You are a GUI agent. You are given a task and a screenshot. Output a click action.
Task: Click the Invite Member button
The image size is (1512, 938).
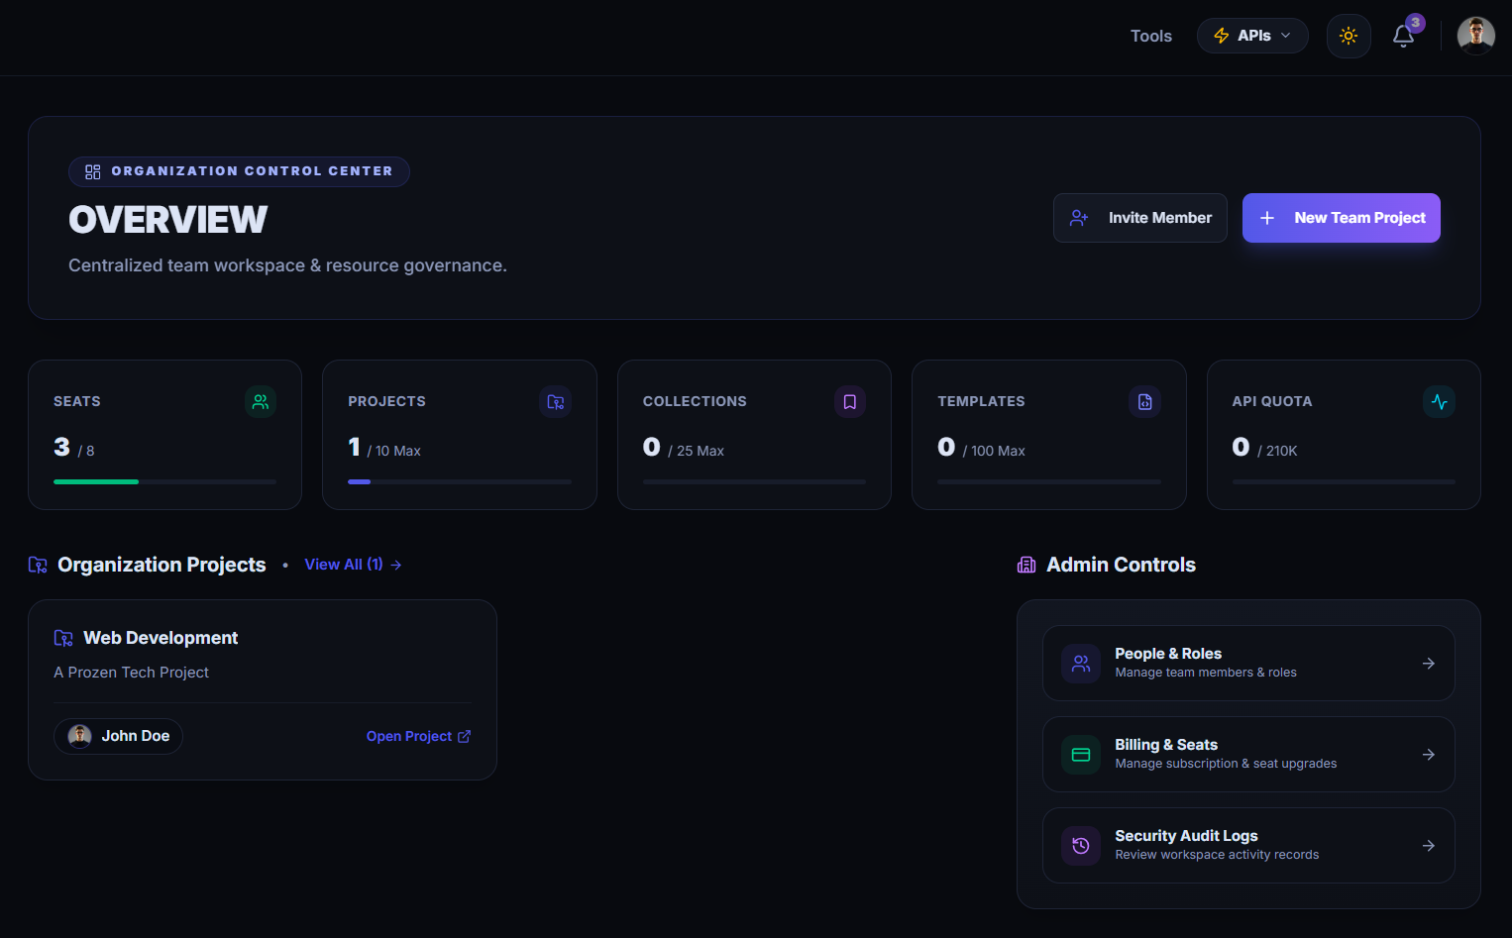[x=1140, y=218]
